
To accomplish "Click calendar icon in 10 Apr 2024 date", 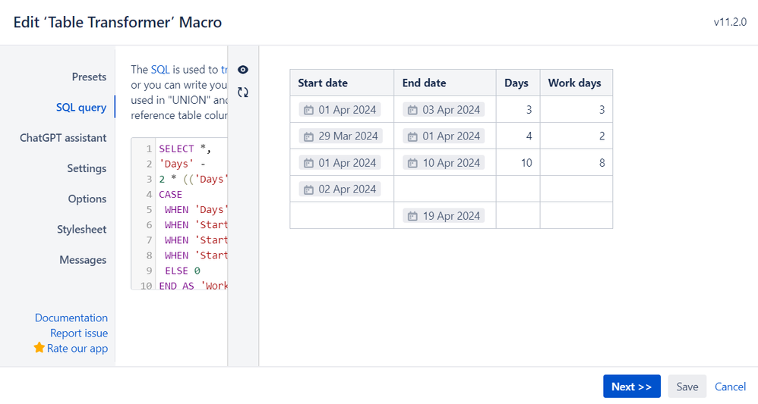I will (412, 163).
